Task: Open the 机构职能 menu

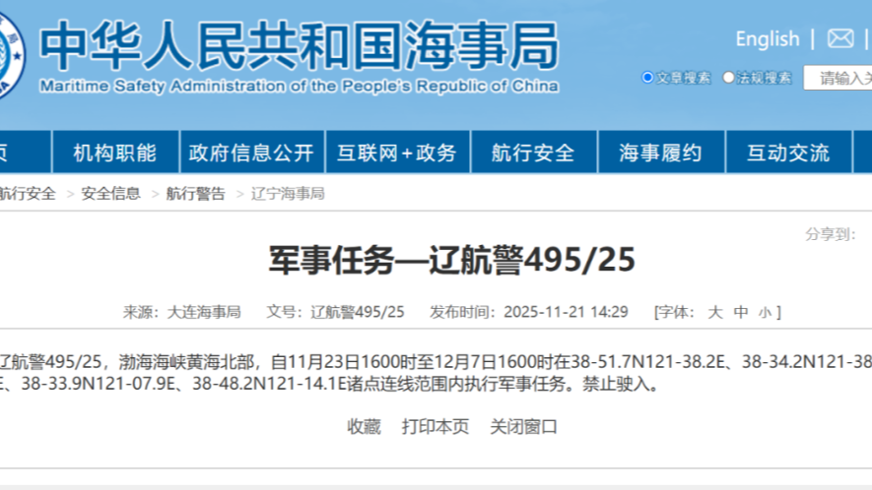Action: [115, 153]
